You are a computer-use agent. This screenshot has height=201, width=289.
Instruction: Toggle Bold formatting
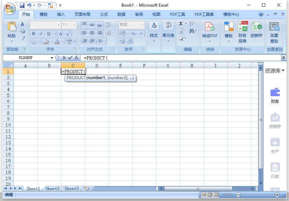[33, 34]
